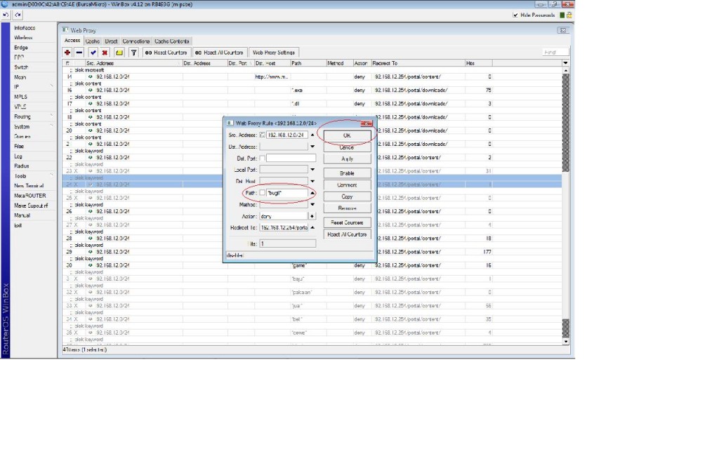719x449 pixels.
Task: Expand the Method field arrow
Action: pos(312,205)
